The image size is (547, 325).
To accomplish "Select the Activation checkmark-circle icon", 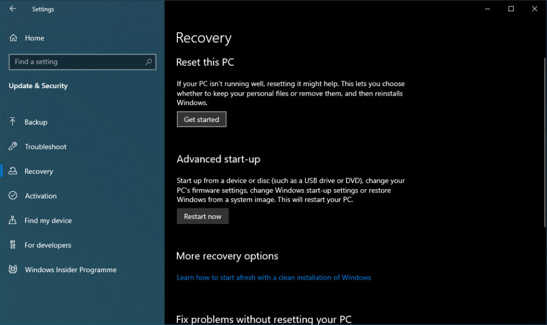I will (13, 196).
